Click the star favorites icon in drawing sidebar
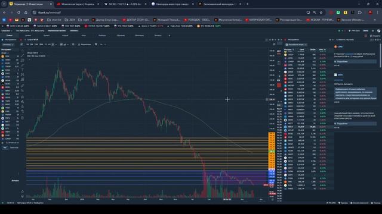Viewport: 382px width, 214px height. pyautogui.click(x=23, y=191)
